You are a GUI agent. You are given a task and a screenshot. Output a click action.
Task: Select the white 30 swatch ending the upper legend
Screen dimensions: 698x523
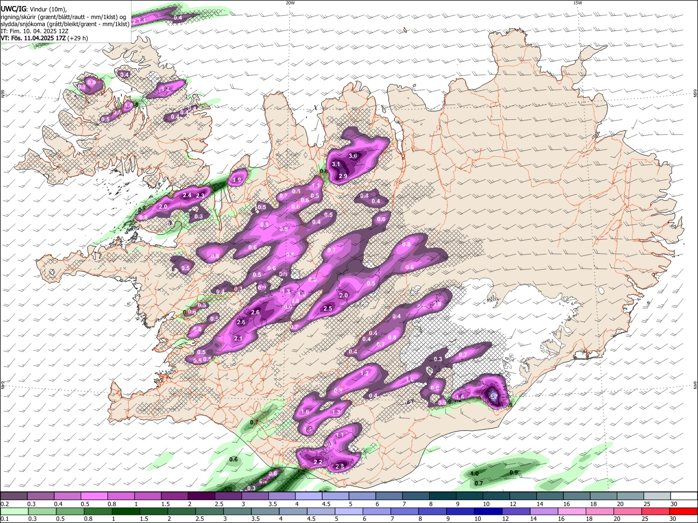click(685, 496)
